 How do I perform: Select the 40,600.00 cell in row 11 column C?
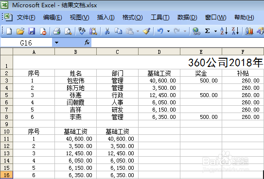(x=117, y=139)
